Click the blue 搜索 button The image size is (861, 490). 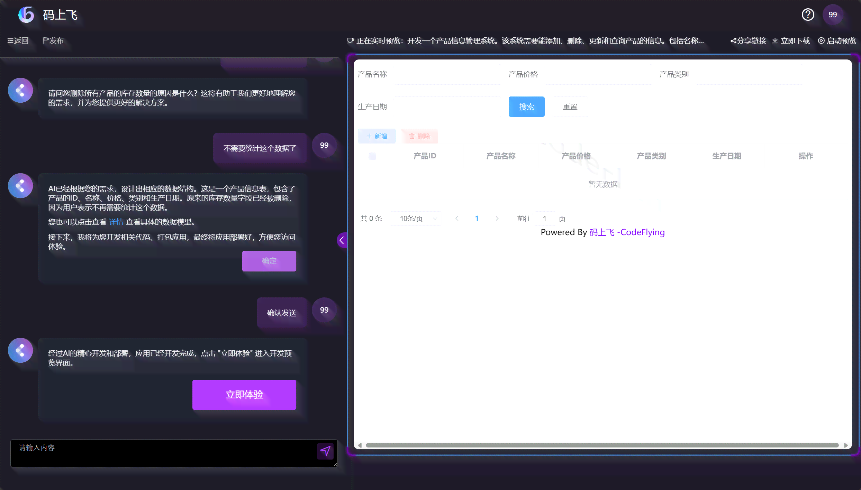(x=526, y=107)
